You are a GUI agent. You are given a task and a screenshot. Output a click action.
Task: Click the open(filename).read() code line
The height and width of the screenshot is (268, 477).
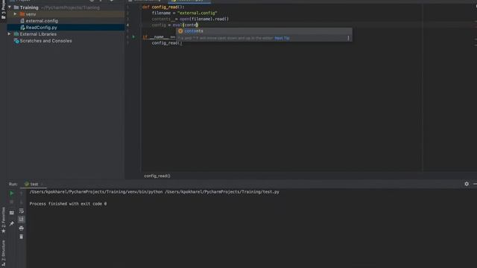[190, 19]
